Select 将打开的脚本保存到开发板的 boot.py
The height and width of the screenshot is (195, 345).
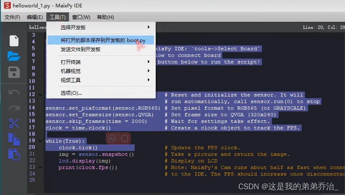(x=101, y=40)
